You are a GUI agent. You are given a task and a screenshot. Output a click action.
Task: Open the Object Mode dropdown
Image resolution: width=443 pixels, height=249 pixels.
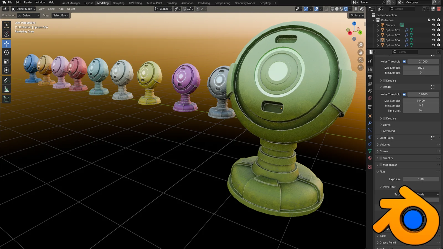point(24,9)
